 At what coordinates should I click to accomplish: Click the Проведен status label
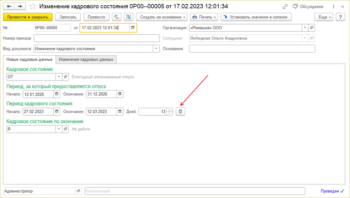pos(330,191)
